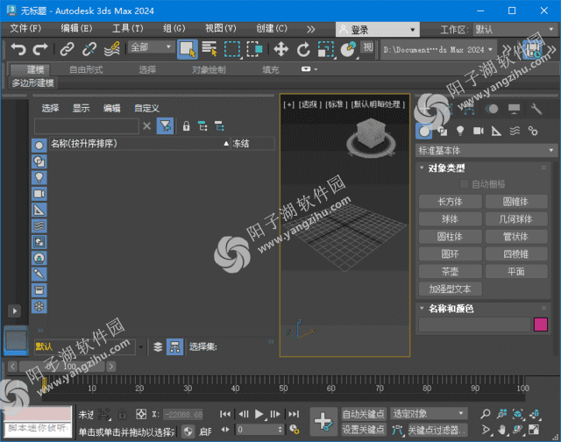Viewport: 561px width, 442px height.
Task: Open the magenta object color swatch
Action: pyautogui.click(x=540, y=324)
